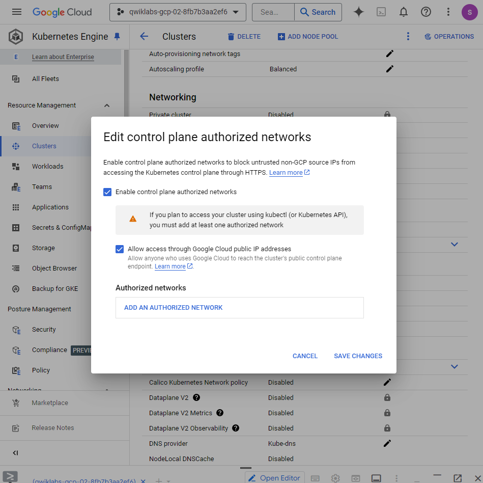Image resolution: width=483 pixels, height=483 pixels.
Task: Click the Search button
Action: tap(318, 12)
